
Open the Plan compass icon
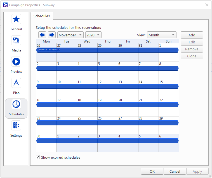click(x=16, y=83)
